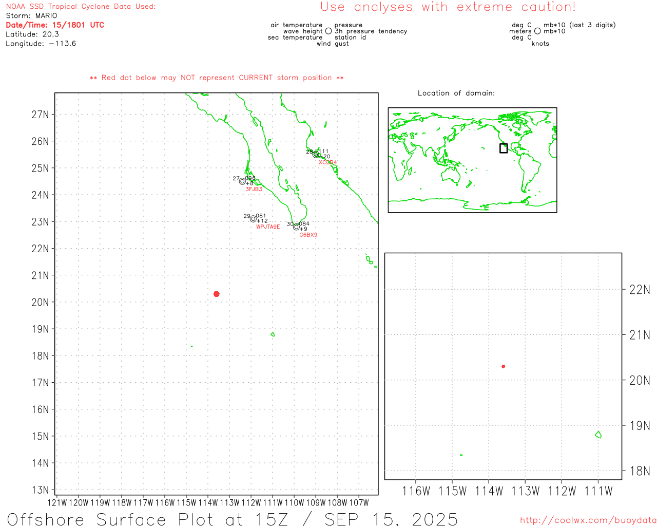Click the red dot position disclaimer text
Image resolution: width=657 pixels, height=526 pixels.
(x=217, y=78)
